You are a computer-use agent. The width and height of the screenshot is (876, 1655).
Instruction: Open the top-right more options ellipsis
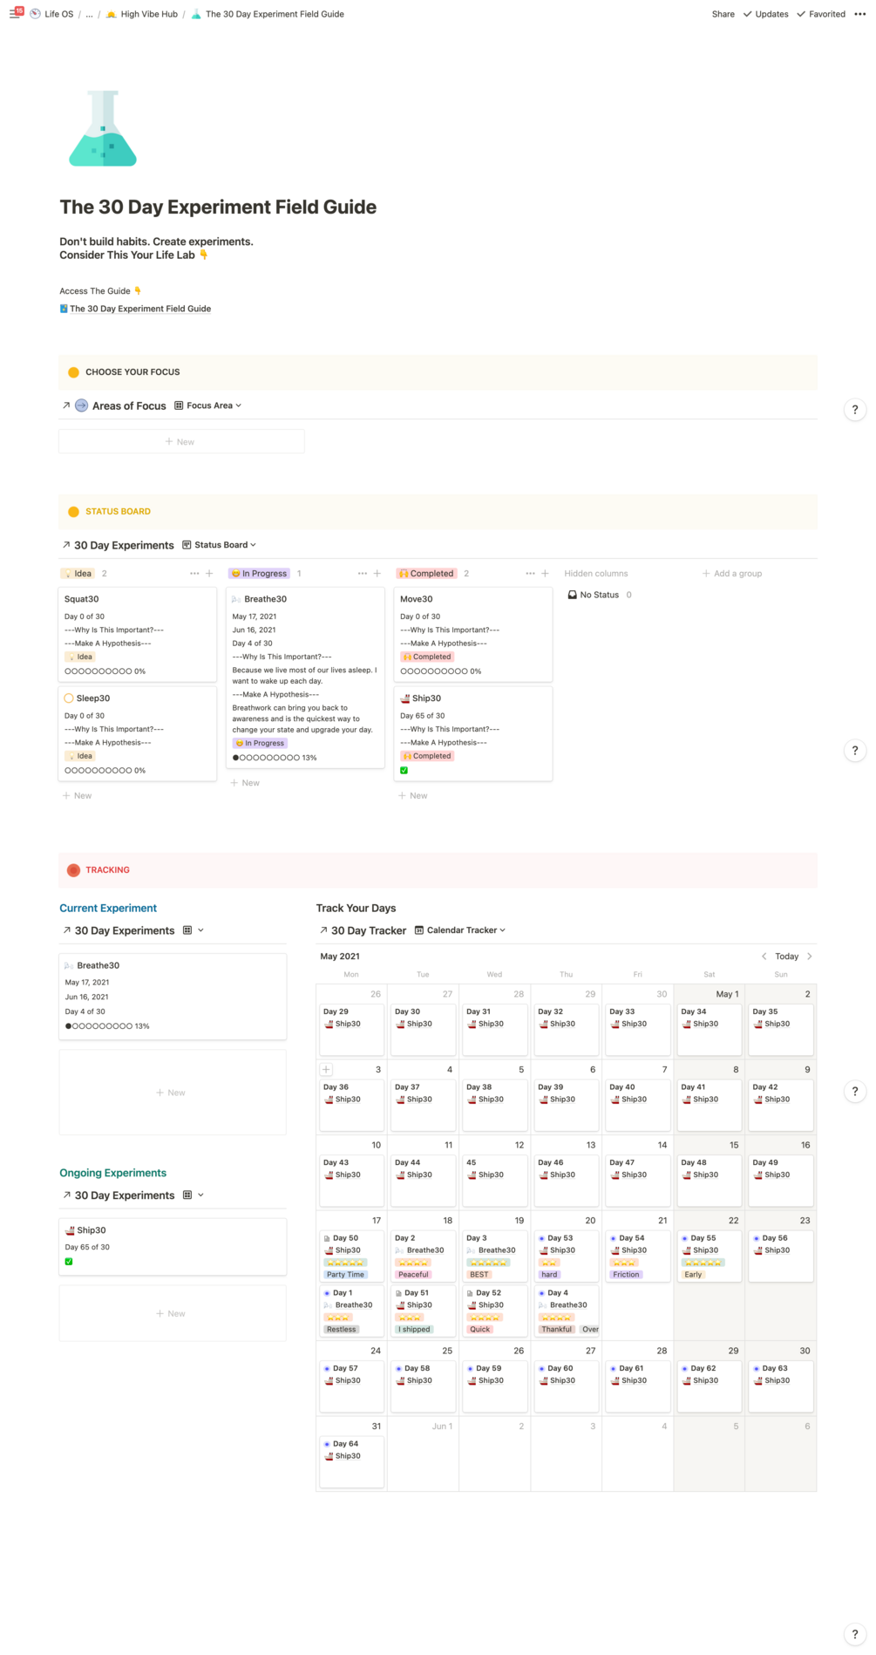(860, 14)
